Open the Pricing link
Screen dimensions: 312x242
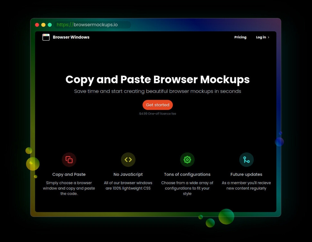[x=240, y=37]
